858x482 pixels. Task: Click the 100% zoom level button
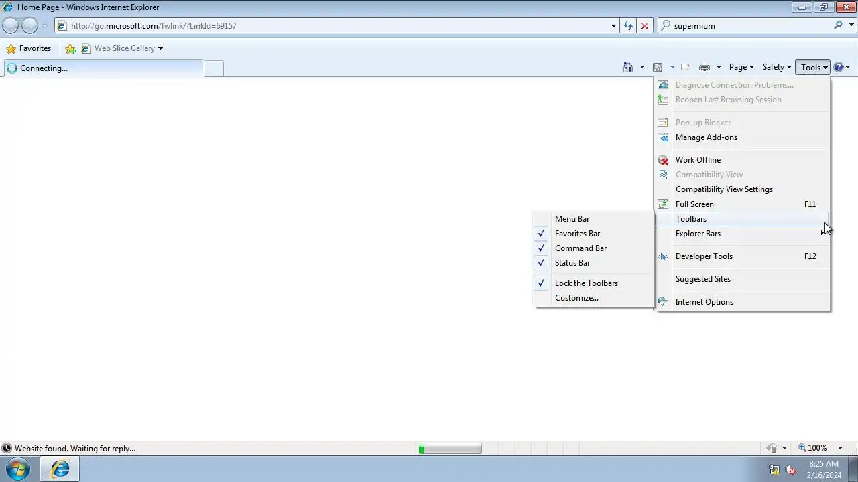[x=813, y=448]
